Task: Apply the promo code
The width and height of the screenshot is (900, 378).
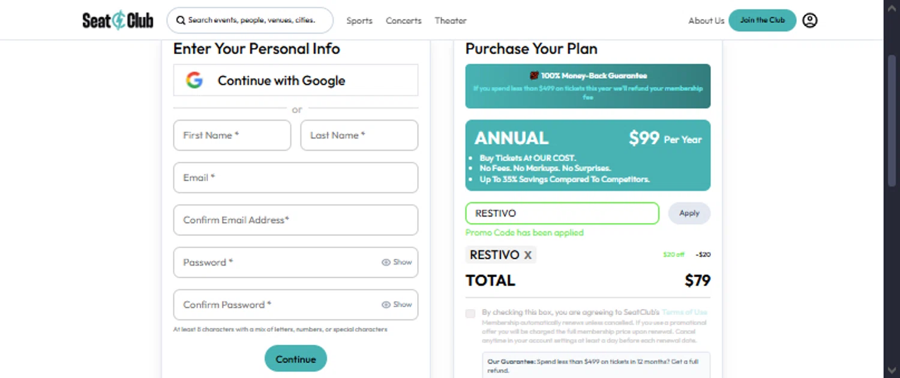Action: click(x=689, y=213)
